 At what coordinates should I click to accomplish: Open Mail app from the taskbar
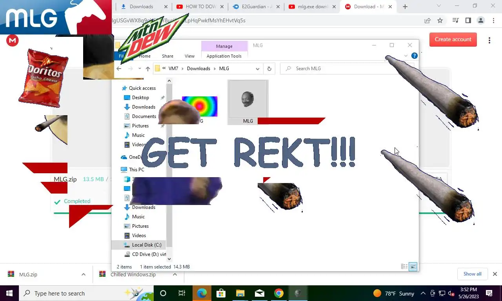click(259, 293)
